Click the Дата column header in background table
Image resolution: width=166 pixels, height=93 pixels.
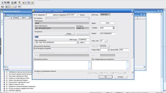pos(24,18)
